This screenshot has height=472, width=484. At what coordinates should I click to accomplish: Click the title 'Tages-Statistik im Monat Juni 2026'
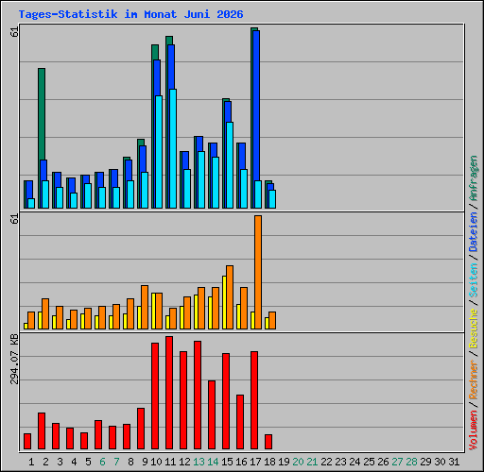pyautogui.click(x=130, y=14)
